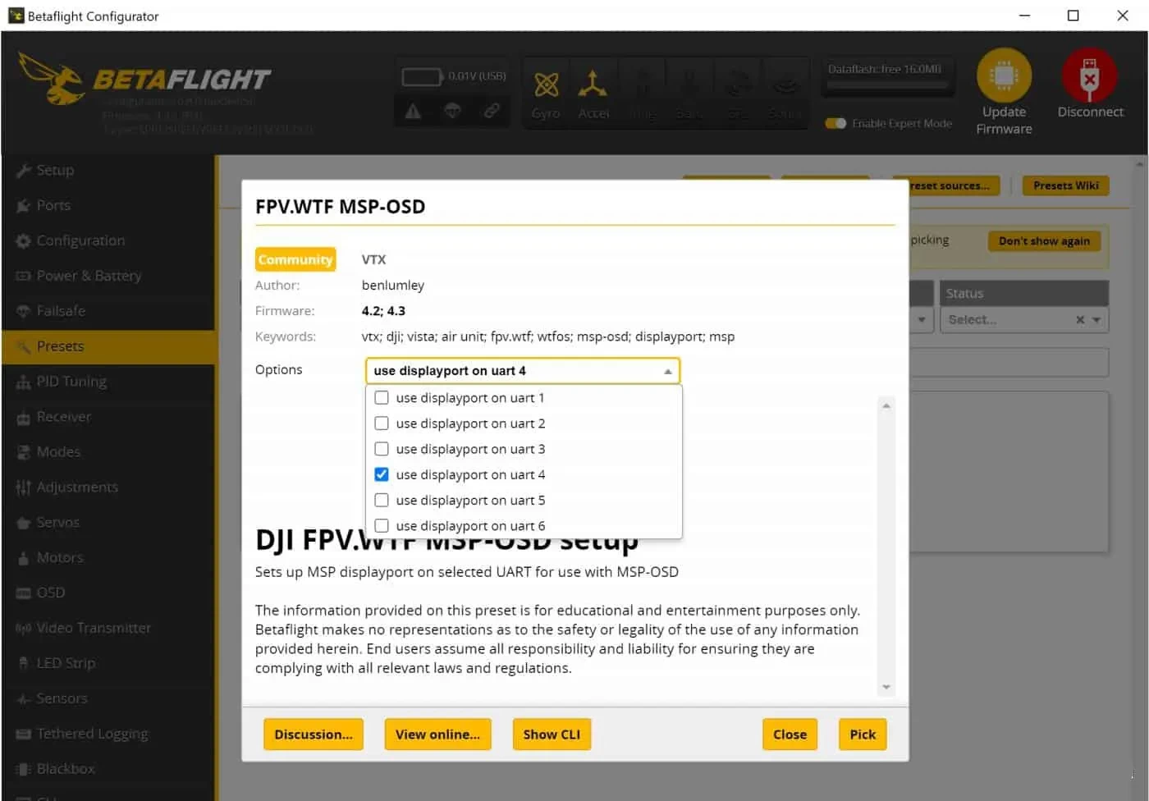Open the OSD tab
This screenshot has width=1149, height=801.
click(108, 593)
